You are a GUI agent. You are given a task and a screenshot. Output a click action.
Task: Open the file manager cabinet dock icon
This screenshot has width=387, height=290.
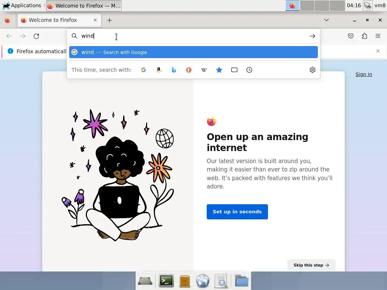pyautogui.click(x=184, y=281)
